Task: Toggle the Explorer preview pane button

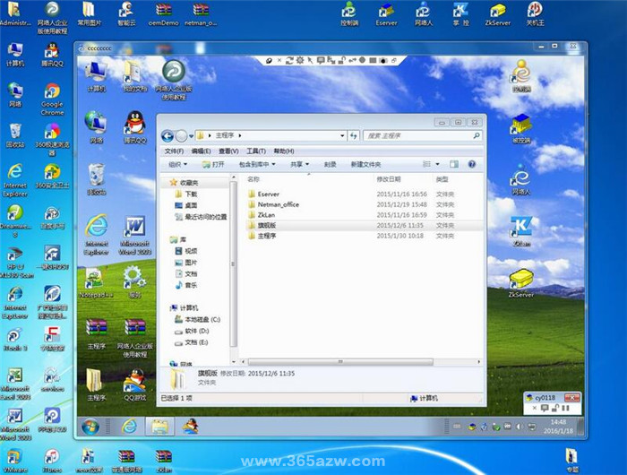Action: [x=454, y=164]
